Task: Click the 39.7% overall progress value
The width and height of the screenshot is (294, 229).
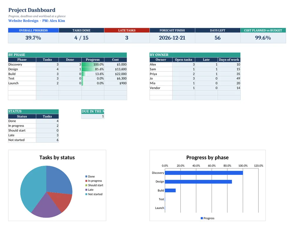Action: point(33,38)
